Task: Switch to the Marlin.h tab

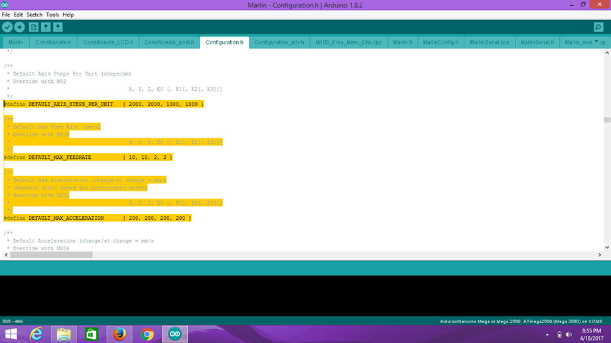Action: click(403, 42)
